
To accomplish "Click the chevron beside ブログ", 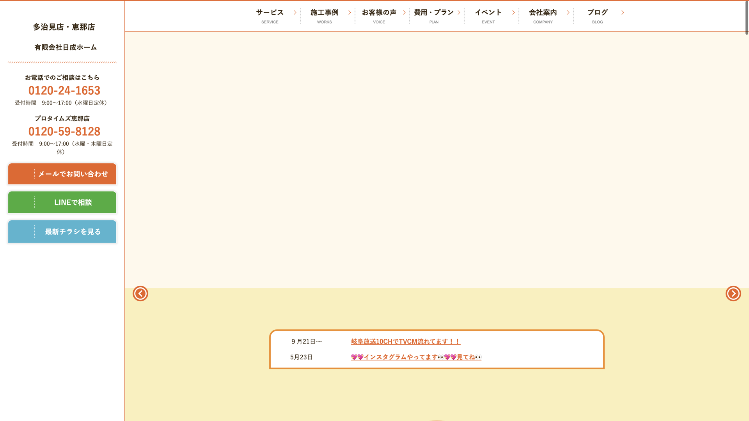I will (623, 12).
